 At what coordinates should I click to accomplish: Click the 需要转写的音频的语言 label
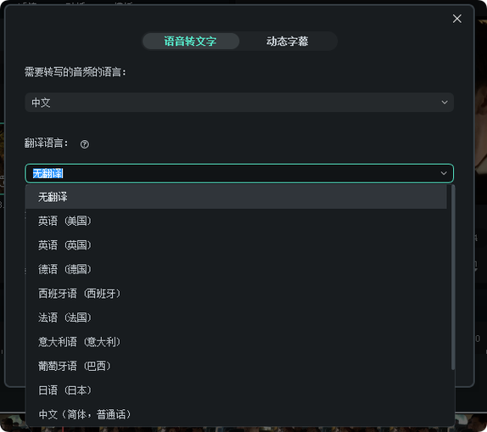76,72
